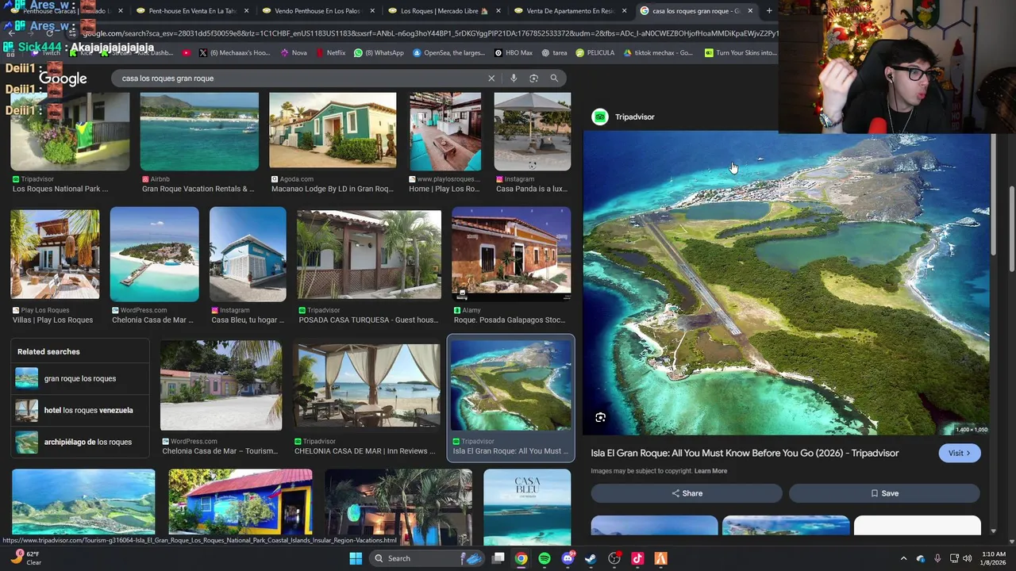Image resolution: width=1016 pixels, height=571 pixels.
Task: Open Turn Your Skins into bookmark
Action: (741, 53)
